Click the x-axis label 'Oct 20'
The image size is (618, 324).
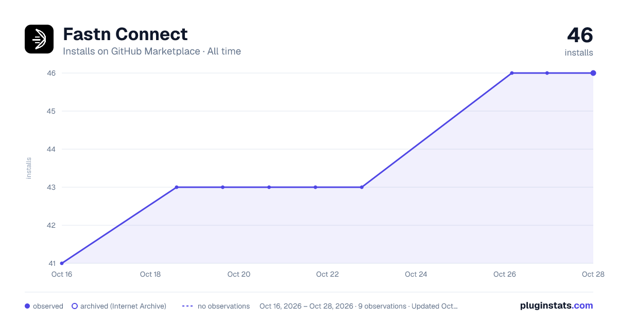click(x=239, y=274)
